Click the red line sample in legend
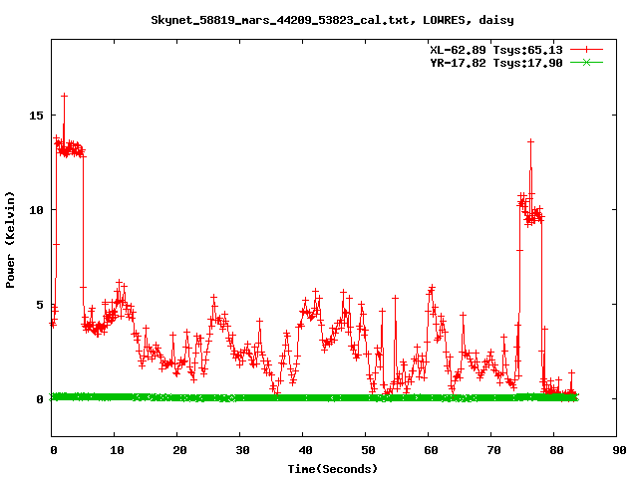This screenshot has height=478, width=638. (588, 49)
